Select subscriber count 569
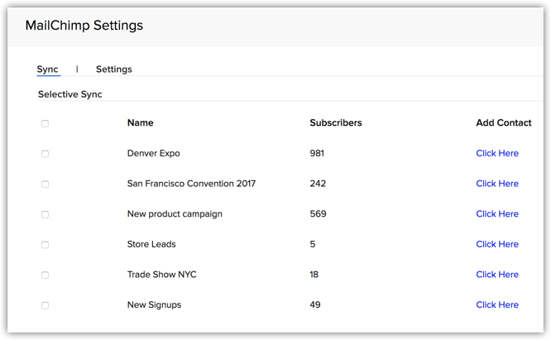The width and height of the screenshot is (551, 340). click(x=318, y=213)
